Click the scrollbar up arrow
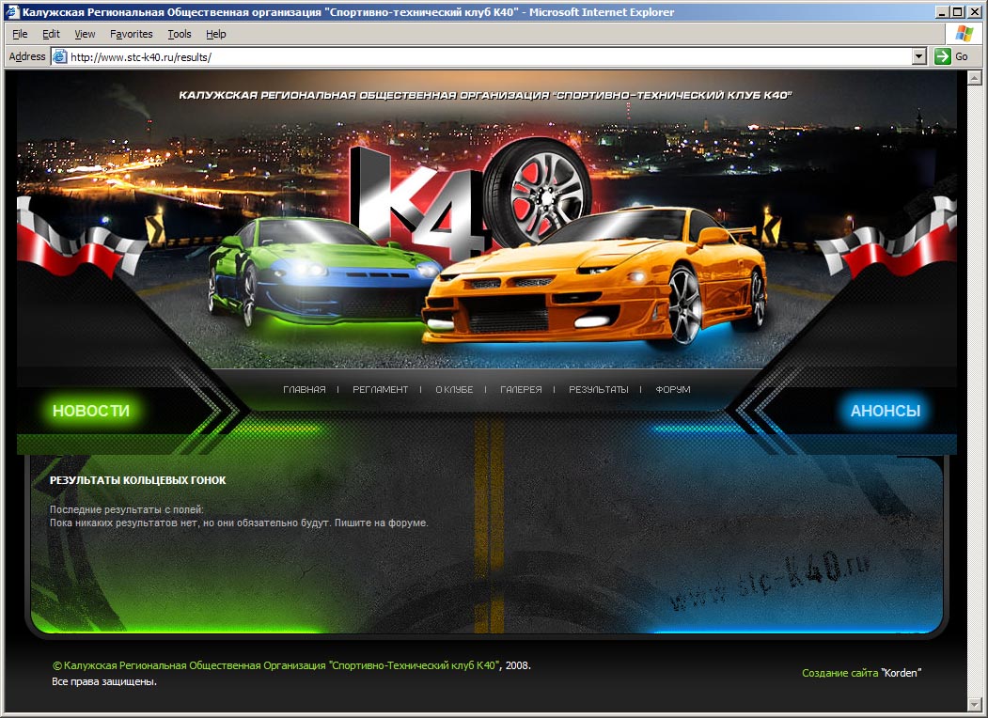 point(974,77)
